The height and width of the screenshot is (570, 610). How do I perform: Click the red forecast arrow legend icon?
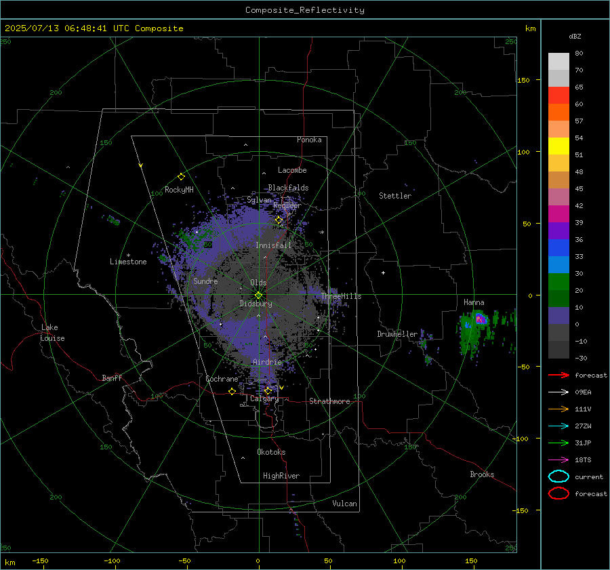coord(558,375)
